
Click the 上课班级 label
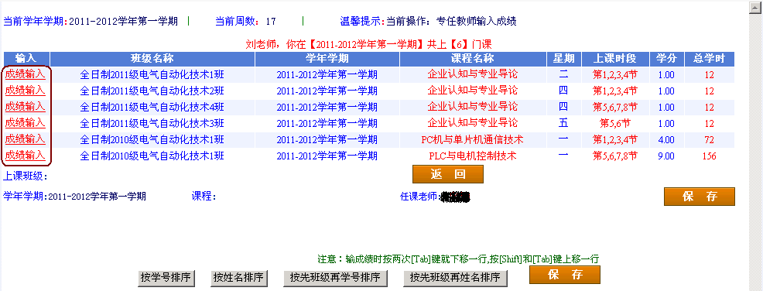26,176
